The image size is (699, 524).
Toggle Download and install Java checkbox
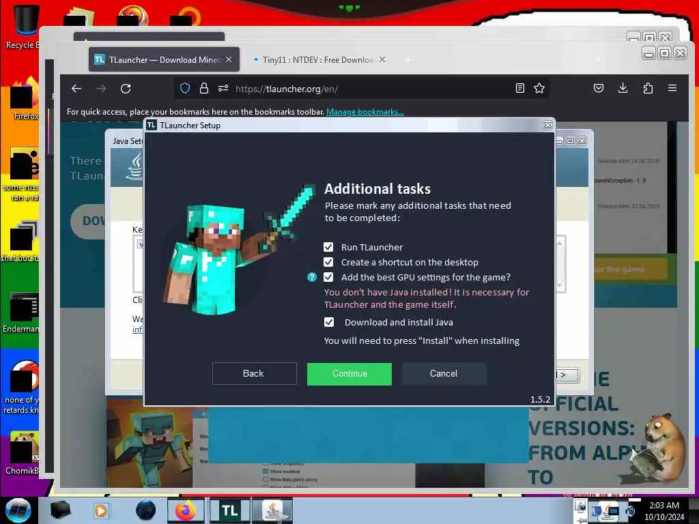point(329,322)
